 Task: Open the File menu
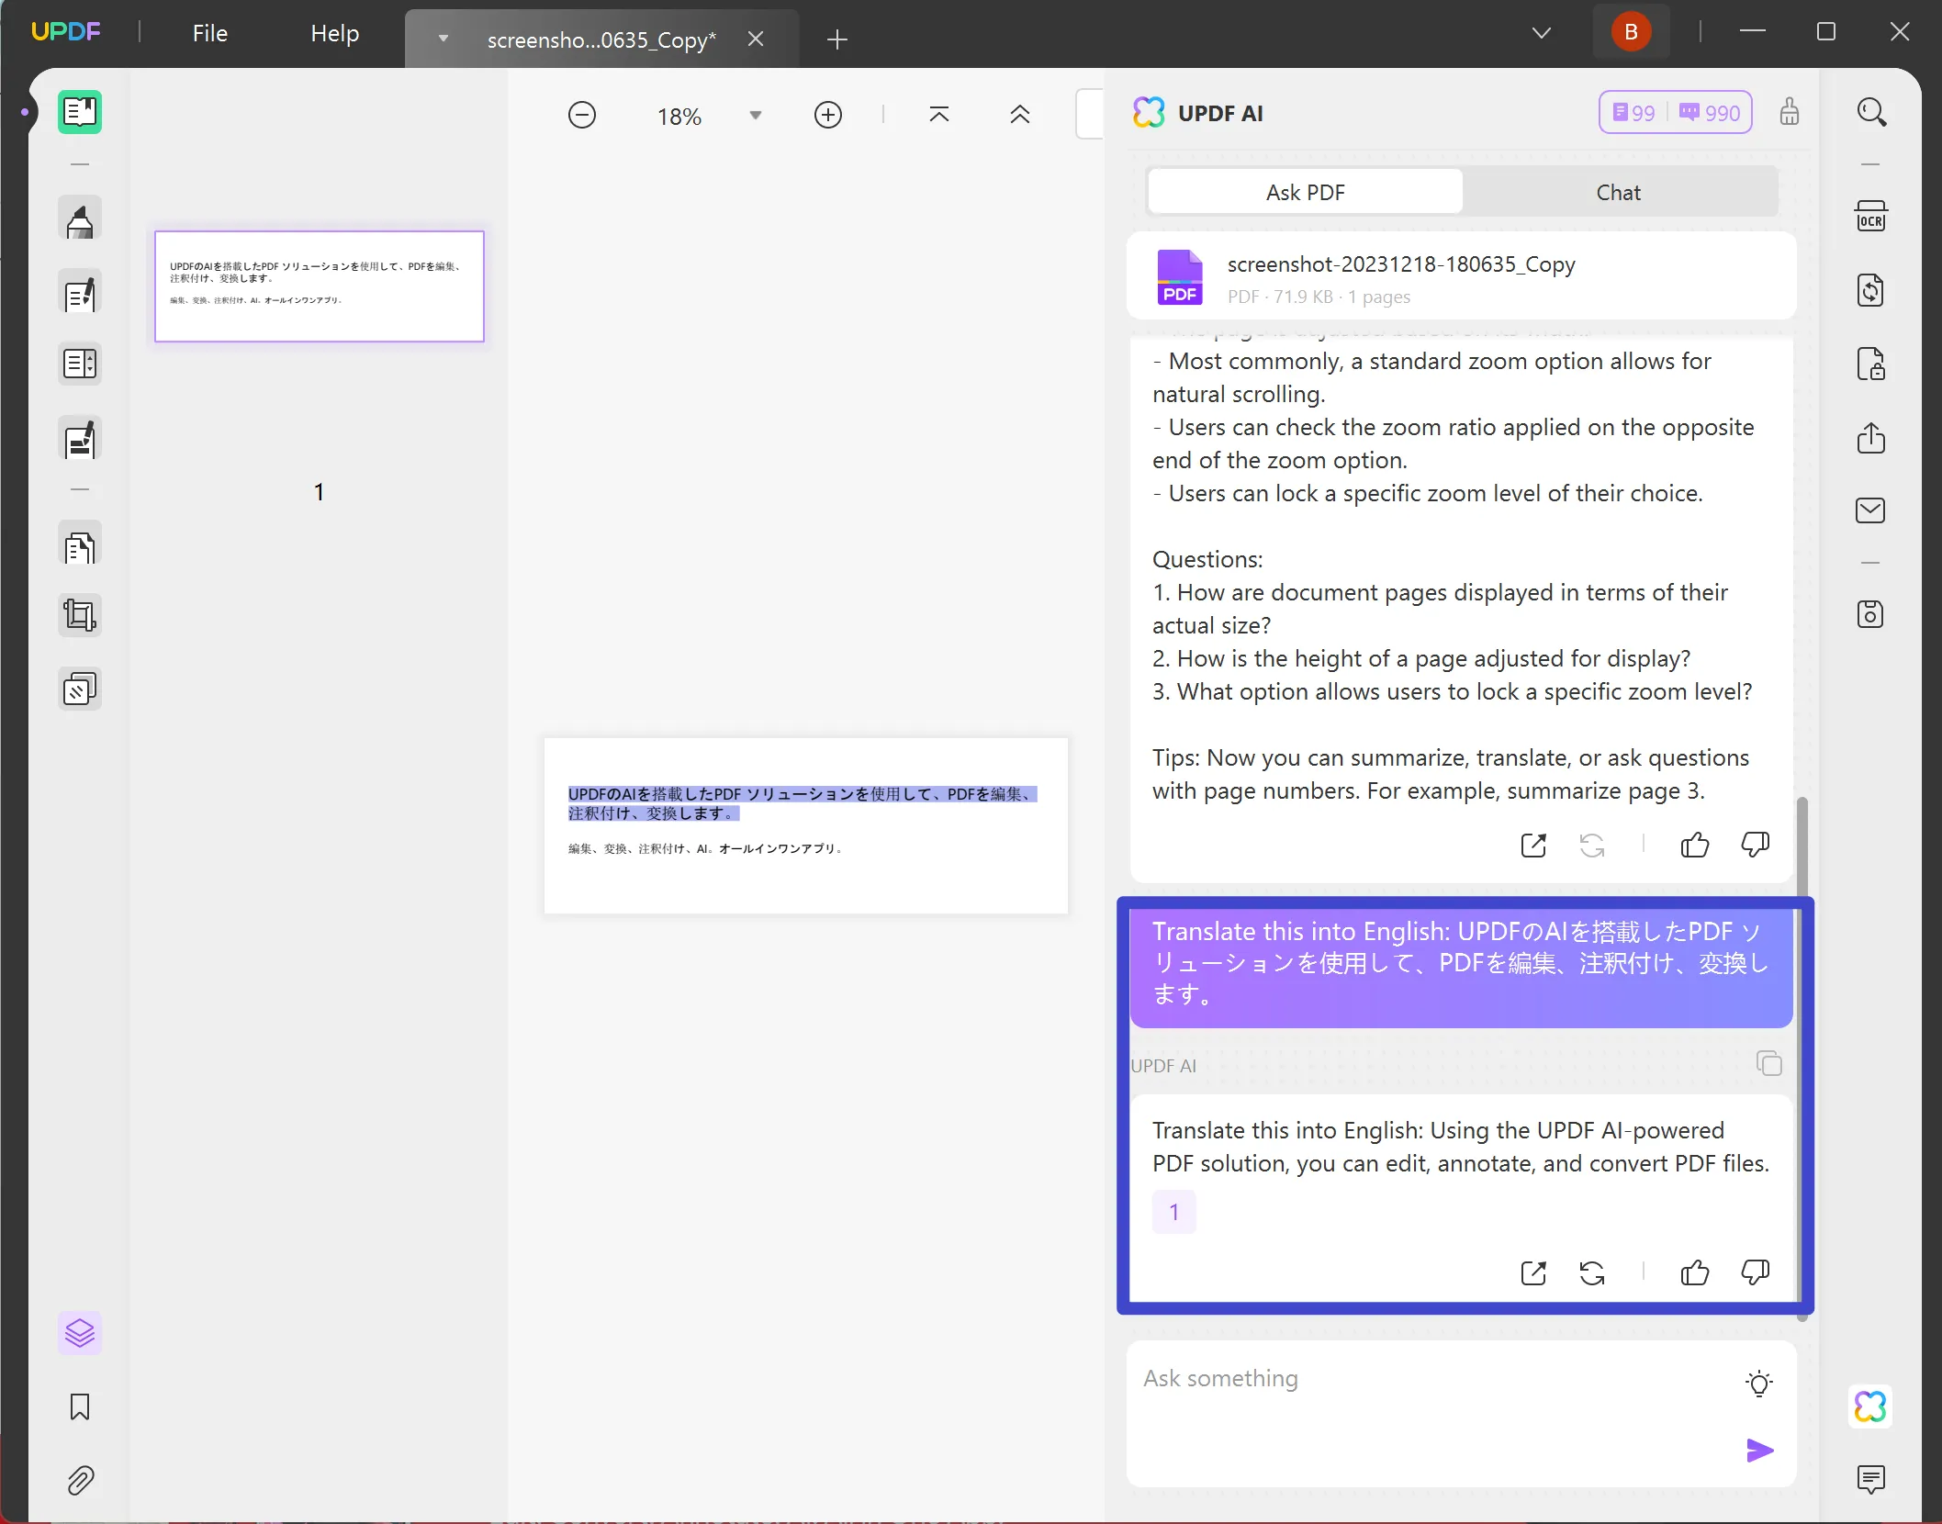(x=210, y=33)
